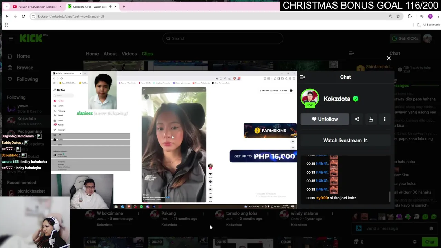This screenshot has height=248, width=441.
Task: Toggle Kick sidebar with hamburger menu
Action: 11,39
